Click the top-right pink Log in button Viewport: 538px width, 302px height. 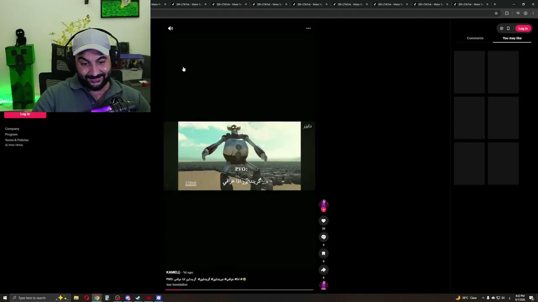click(x=523, y=29)
